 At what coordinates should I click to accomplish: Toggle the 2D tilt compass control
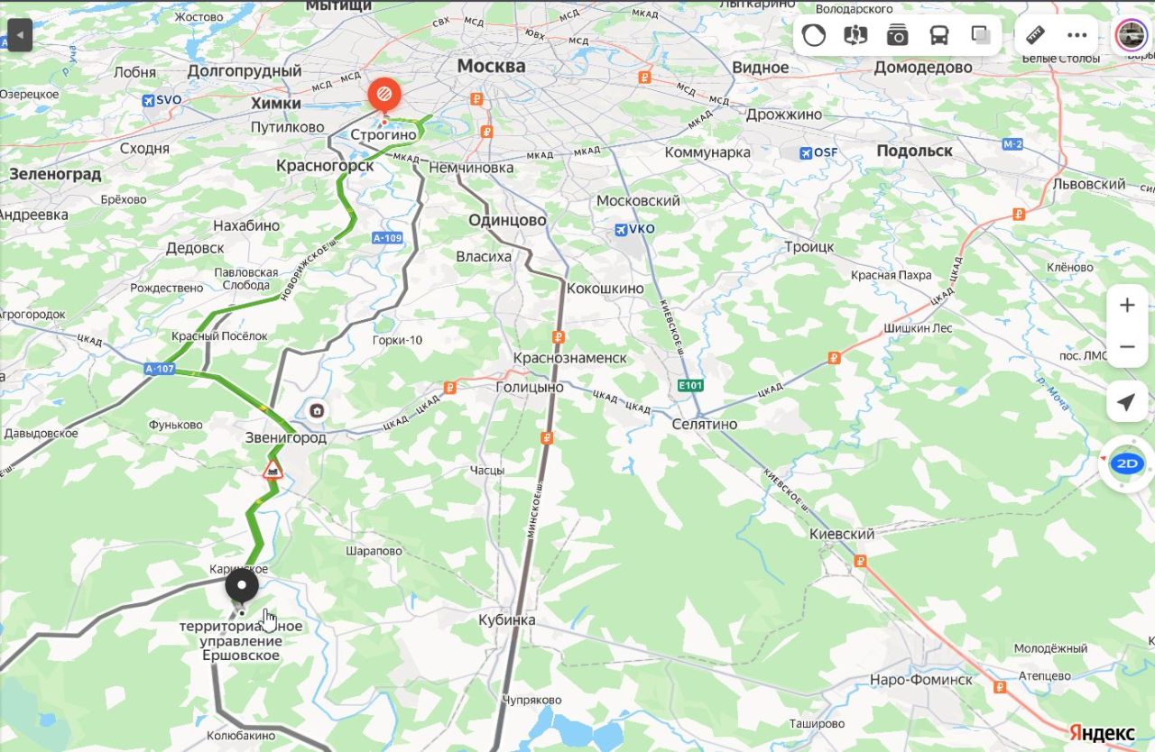[1126, 464]
